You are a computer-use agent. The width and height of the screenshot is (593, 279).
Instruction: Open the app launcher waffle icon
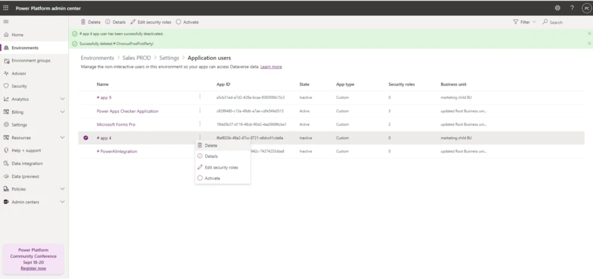6,8
